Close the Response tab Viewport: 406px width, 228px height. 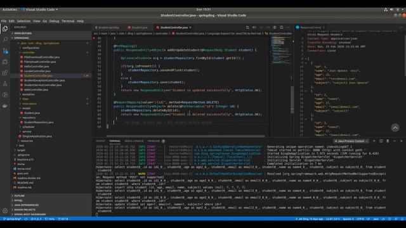(x=324, y=27)
